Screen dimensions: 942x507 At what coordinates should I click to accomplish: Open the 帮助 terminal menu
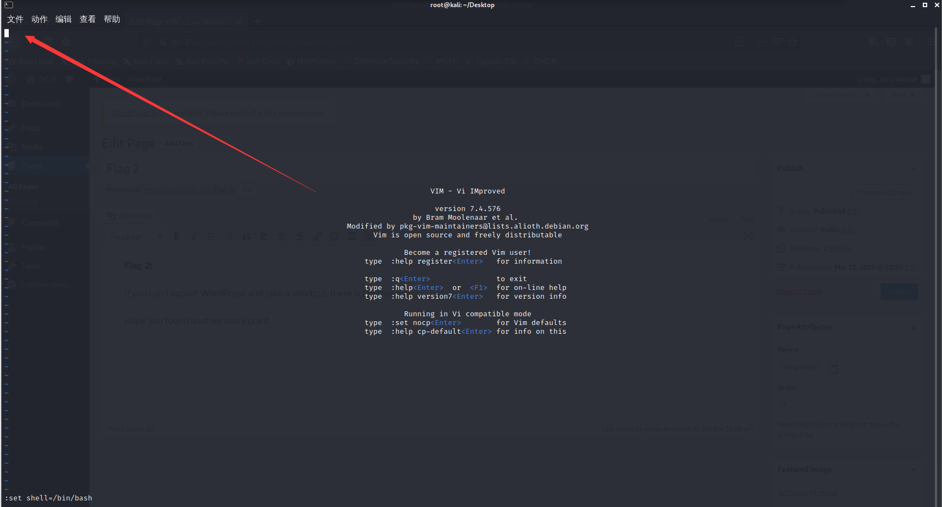[112, 19]
